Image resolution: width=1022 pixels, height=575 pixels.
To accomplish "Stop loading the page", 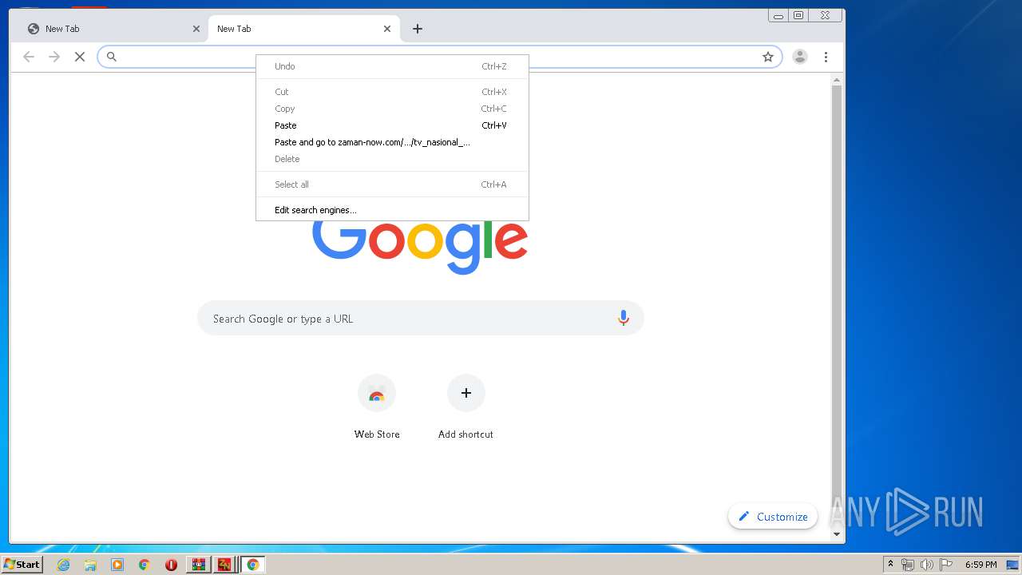I will point(80,57).
